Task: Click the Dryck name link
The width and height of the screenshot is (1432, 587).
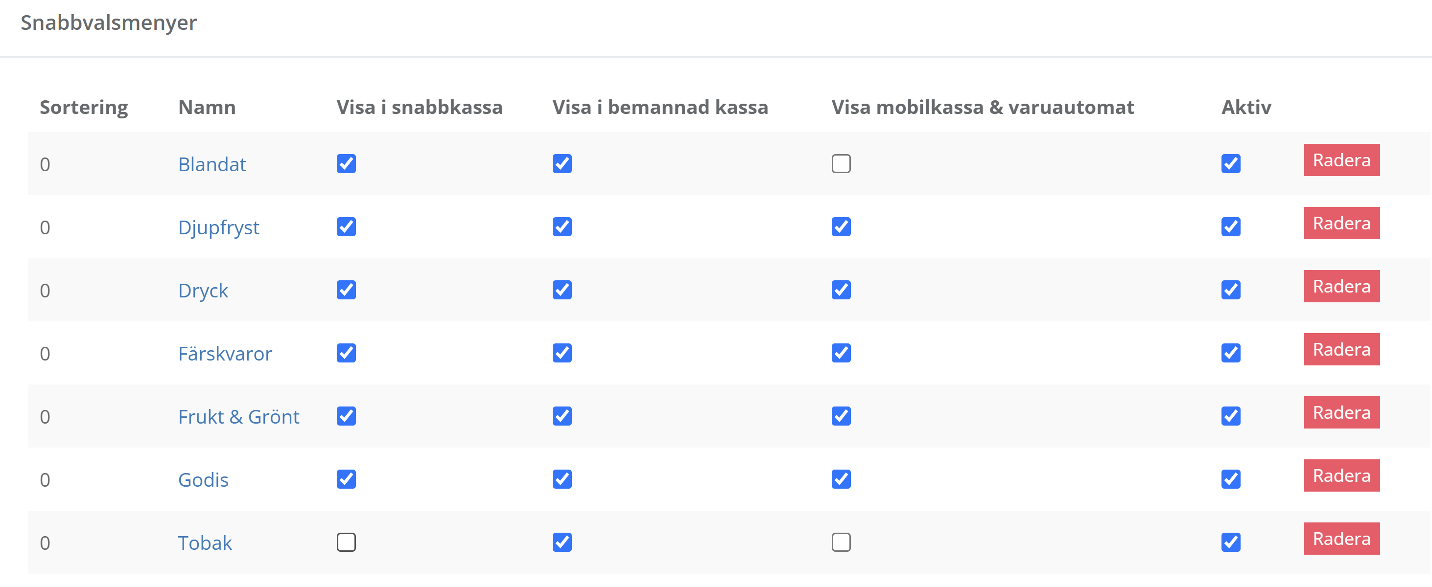Action: (x=203, y=291)
